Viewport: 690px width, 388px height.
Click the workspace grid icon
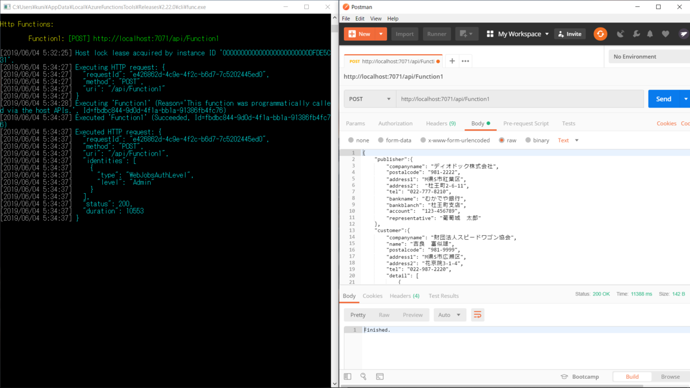click(490, 34)
